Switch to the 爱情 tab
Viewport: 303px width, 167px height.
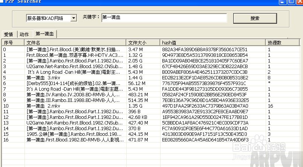pos(9,34)
